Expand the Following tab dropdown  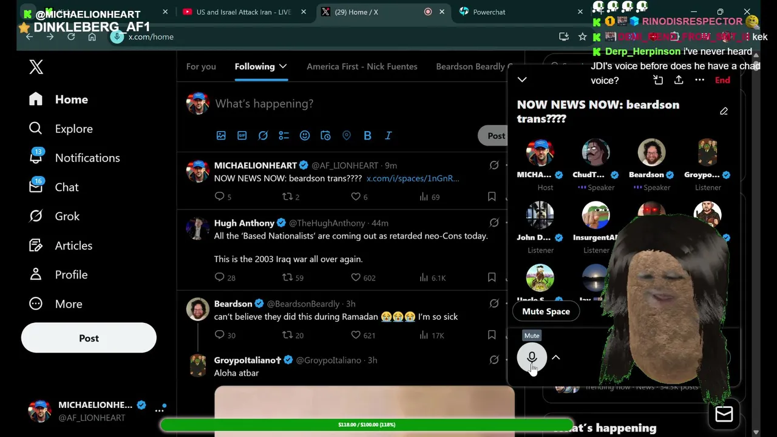(x=283, y=66)
